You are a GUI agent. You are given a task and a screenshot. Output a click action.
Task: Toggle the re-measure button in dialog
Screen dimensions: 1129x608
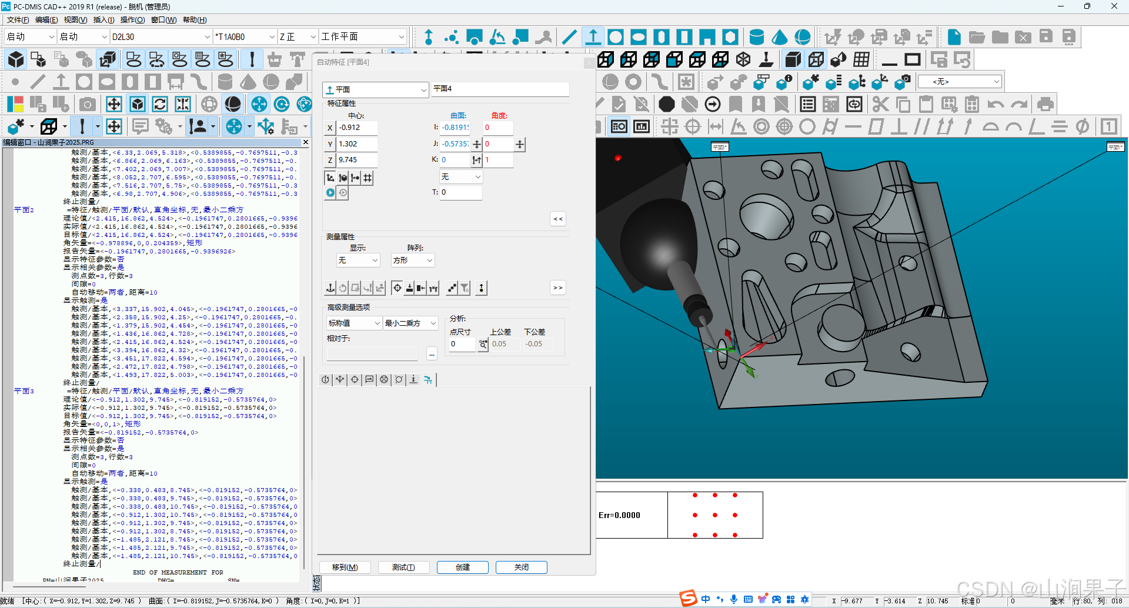343,288
